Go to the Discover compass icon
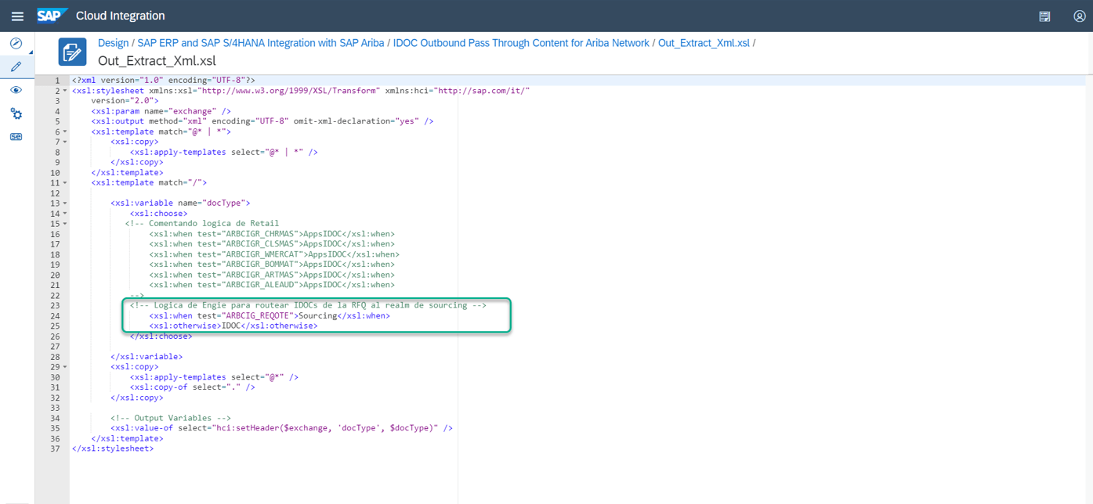Viewport: 1093px width, 504px height. click(x=16, y=44)
